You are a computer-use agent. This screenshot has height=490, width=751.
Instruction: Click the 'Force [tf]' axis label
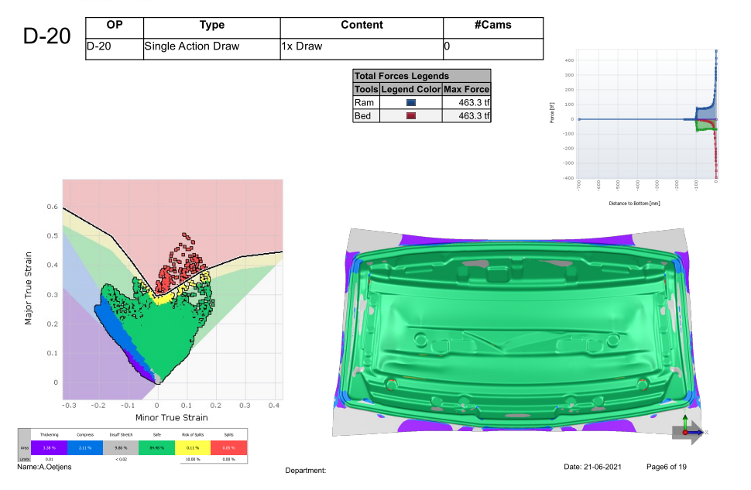(x=552, y=112)
